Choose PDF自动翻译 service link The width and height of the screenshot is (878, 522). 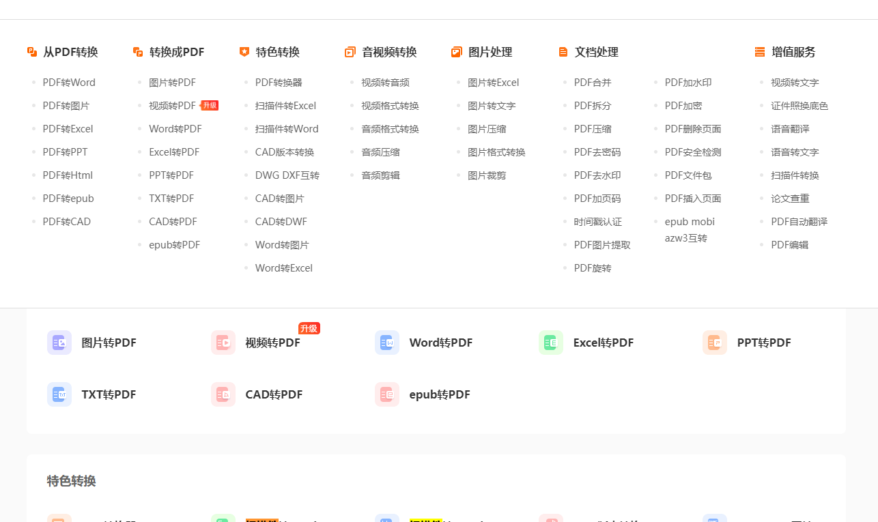tap(799, 222)
